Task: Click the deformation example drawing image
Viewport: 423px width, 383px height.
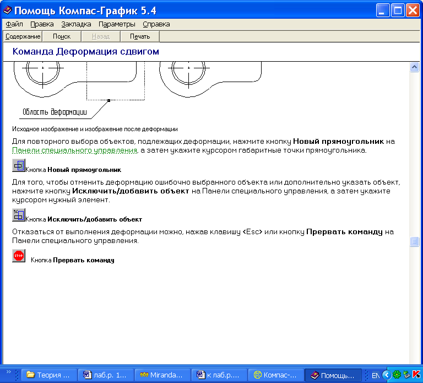Action: click(138, 90)
